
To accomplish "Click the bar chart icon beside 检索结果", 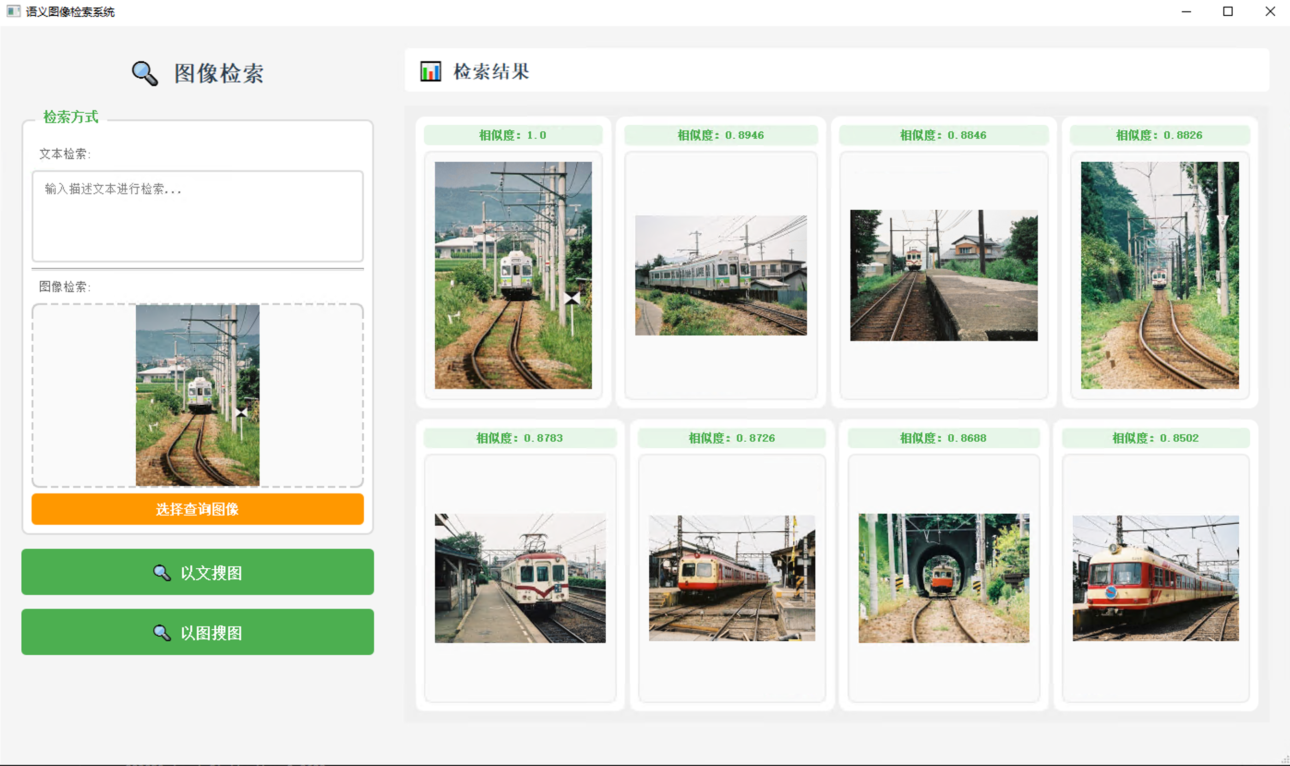I will [430, 71].
